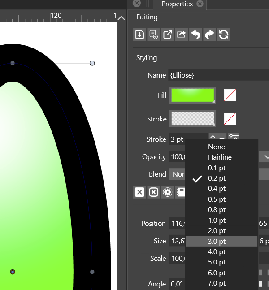Image resolution: width=269 pixels, height=290 pixels.
Task: Click the Redo arrow icon
Action: (x=210, y=35)
